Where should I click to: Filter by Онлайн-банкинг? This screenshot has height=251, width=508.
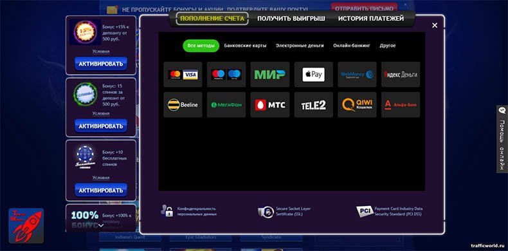coord(352,46)
